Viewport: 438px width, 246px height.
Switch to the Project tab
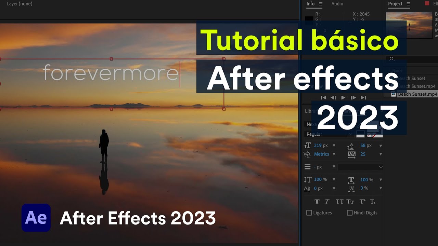(x=395, y=4)
